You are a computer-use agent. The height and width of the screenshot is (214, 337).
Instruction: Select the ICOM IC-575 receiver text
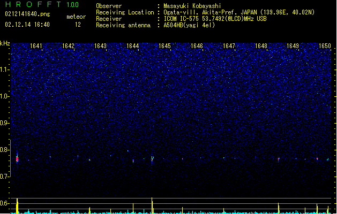(x=215, y=19)
